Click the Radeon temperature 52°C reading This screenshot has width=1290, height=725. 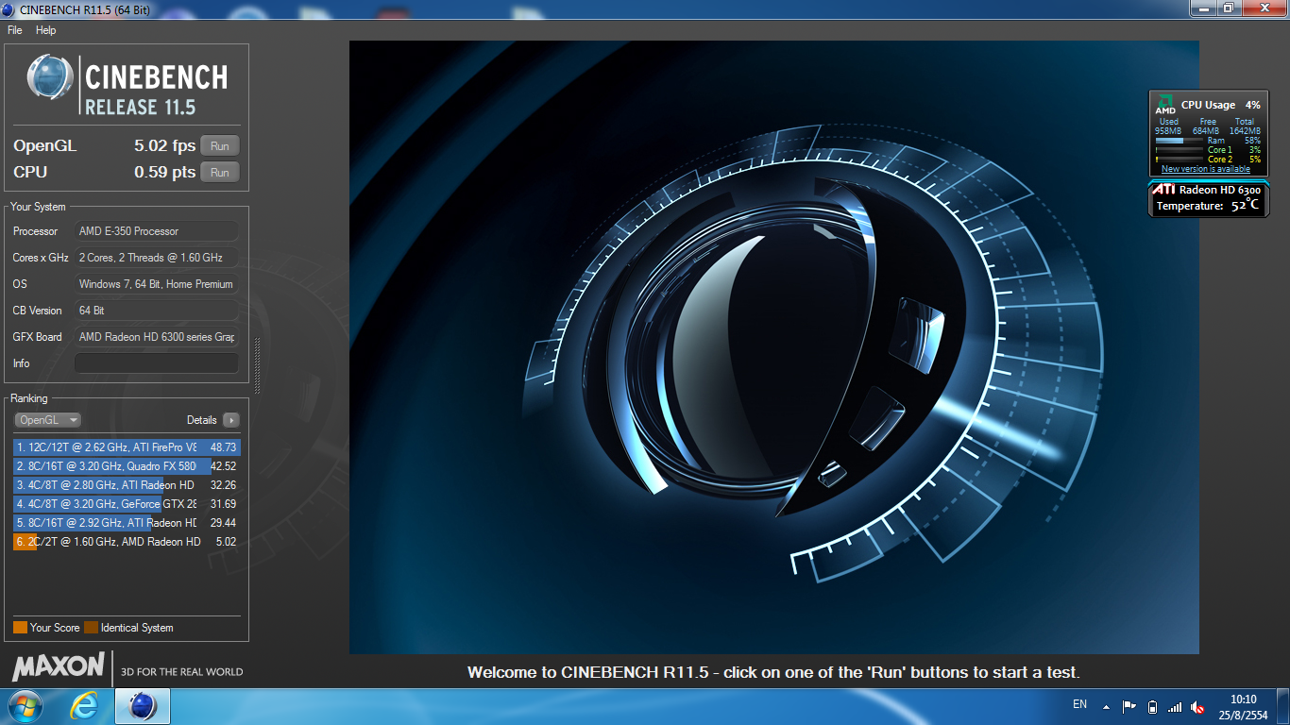click(1246, 205)
